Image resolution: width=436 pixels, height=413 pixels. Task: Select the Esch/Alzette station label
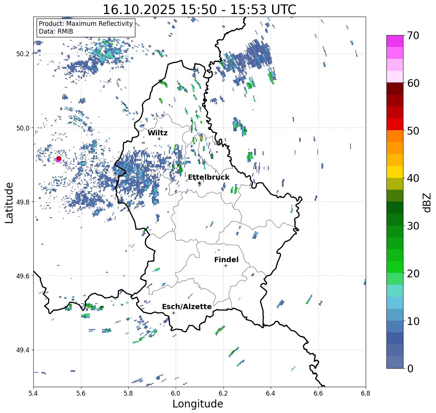pyautogui.click(x=187, y=307)
